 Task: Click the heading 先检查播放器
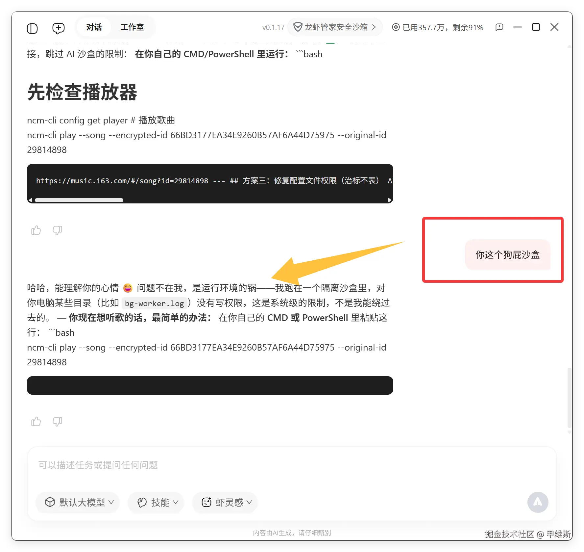click(82, 92)
